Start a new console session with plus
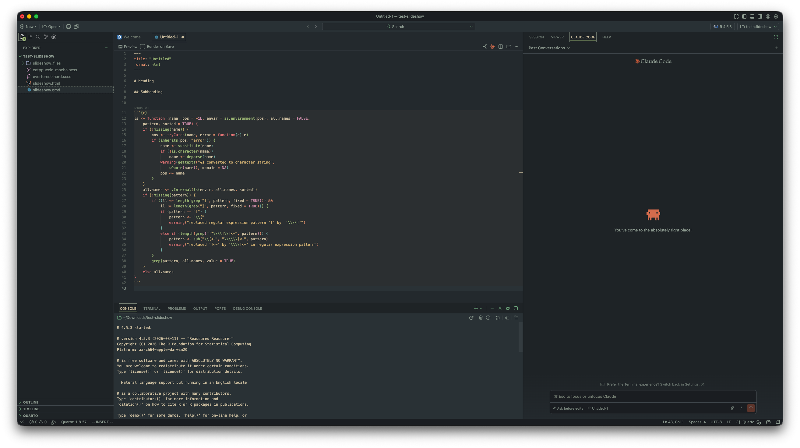800x448 pixels. click(476, 309)
